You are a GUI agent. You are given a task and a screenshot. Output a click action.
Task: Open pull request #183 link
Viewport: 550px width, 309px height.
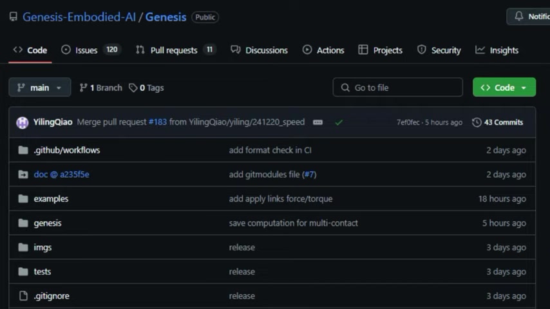click(x=158, y=122)
